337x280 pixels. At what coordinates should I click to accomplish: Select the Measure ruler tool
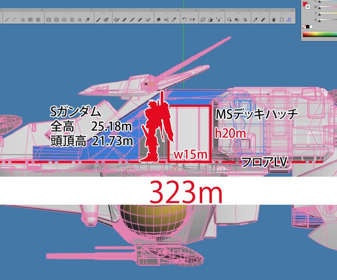tap(263, 20)
